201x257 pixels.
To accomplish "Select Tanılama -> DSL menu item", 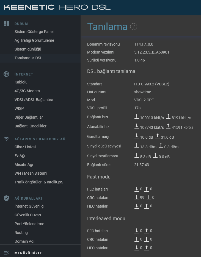I will [x=28, y=58].
